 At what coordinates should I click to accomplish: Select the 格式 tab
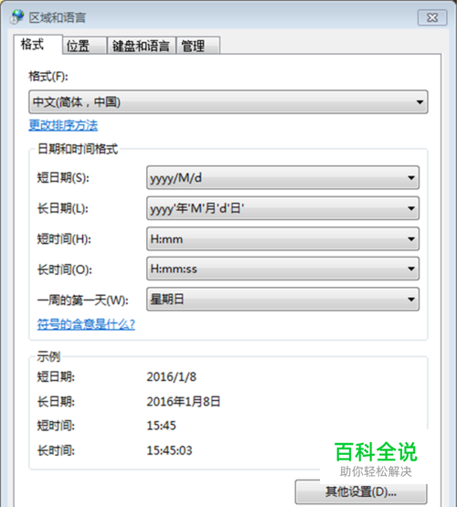(x=37, y=44)
